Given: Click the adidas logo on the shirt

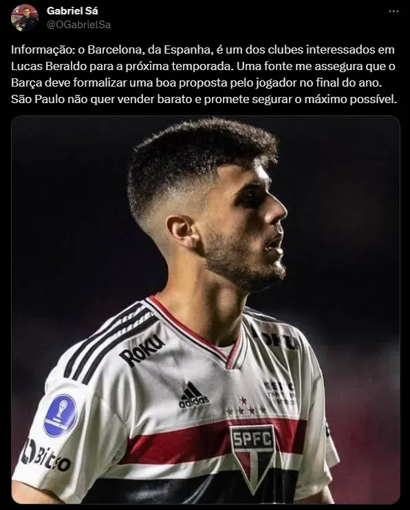Looking at the screenshot, I should (x=193, y=395).
